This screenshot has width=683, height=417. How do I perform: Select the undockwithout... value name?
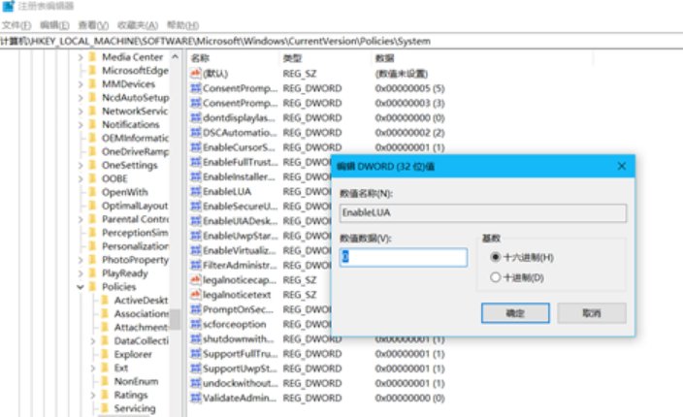click(240, 383)
